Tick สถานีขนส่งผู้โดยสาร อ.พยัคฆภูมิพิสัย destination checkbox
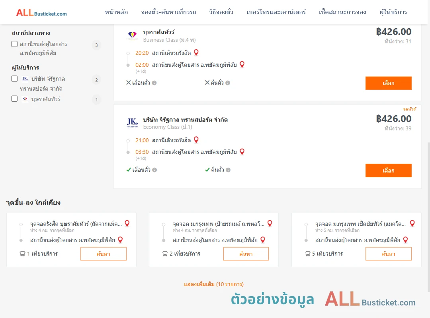The image size is (430, 318). point(15,44)
